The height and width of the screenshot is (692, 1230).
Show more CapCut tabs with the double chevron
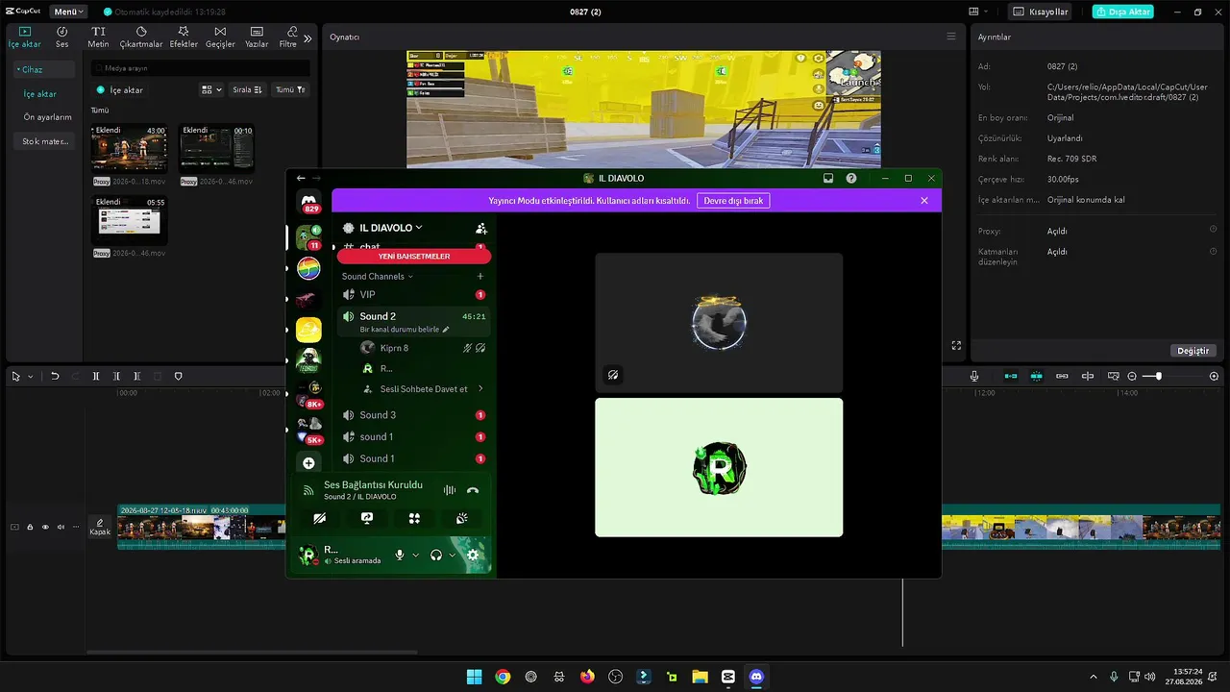point(307,38)
